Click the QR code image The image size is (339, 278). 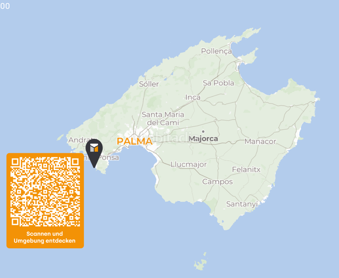click(45, 192)
